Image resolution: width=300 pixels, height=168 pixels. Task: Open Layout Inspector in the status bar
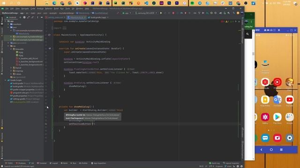click(231, 163)
